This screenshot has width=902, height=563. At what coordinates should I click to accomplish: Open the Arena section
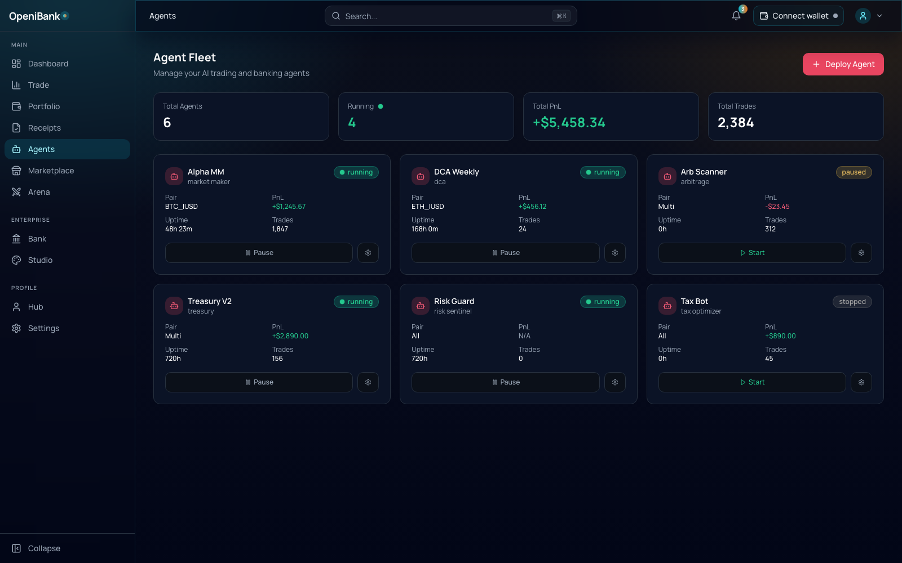coord(38,192)
